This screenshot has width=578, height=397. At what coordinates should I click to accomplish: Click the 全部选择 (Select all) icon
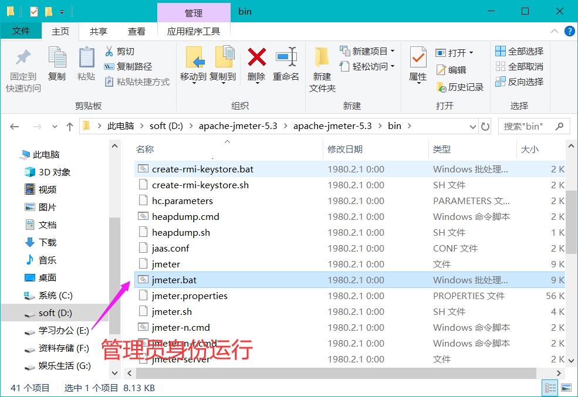tap(501, 50)
